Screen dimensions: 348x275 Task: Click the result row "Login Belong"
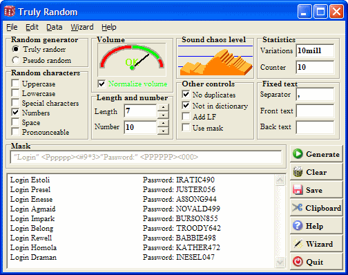point(32,228)
